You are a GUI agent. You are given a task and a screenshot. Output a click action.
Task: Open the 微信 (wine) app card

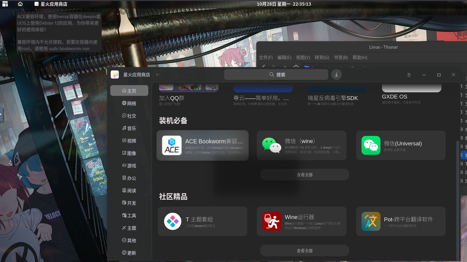point(302,145)
